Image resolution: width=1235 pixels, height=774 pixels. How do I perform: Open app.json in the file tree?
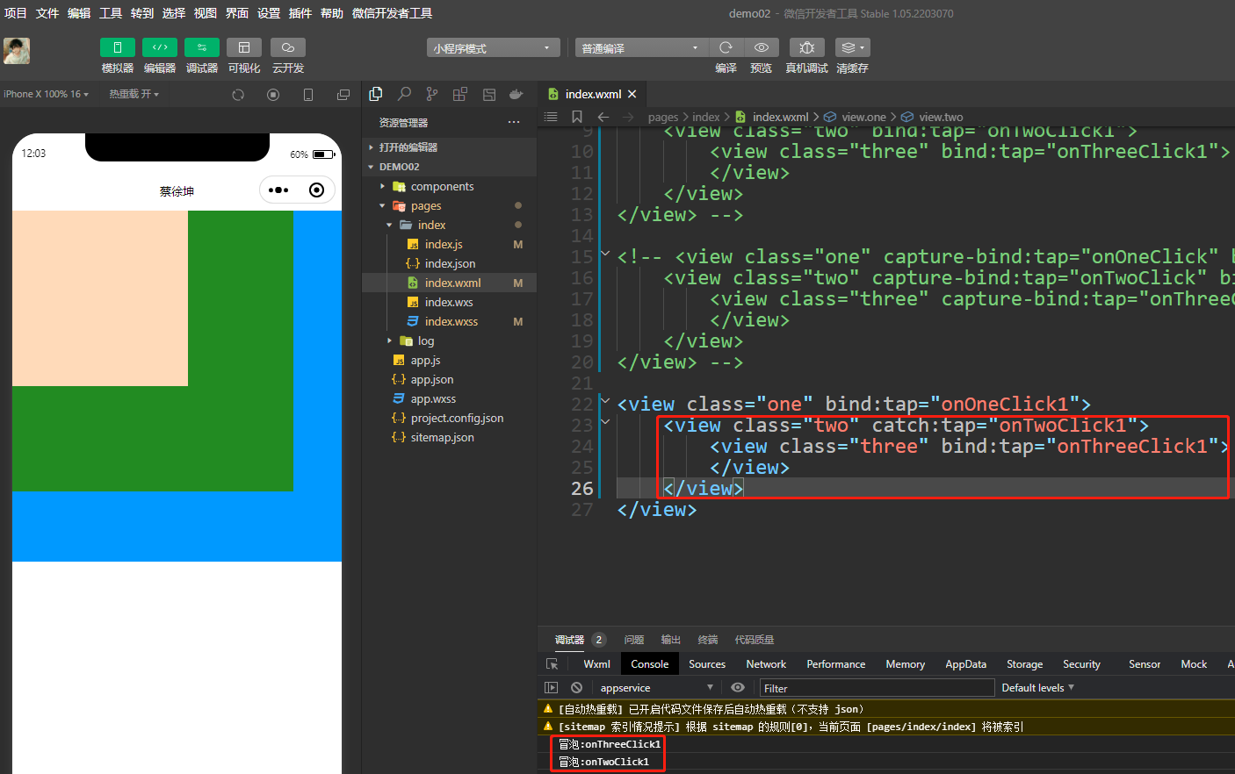(x=432, y=379)
